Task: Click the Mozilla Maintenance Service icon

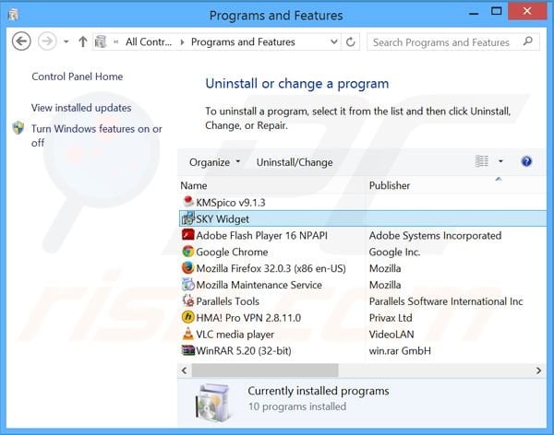Action: (188, 284)
